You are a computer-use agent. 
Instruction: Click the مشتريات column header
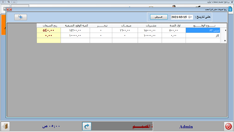150,26
